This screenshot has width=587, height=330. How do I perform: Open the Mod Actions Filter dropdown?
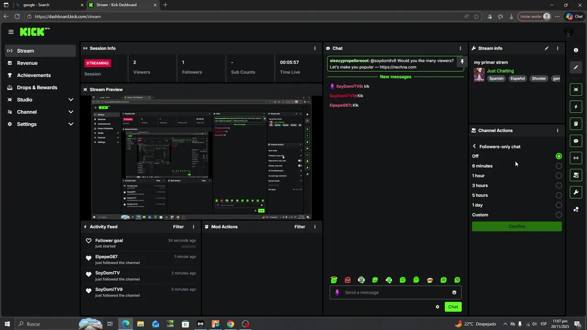coord(299,227)
